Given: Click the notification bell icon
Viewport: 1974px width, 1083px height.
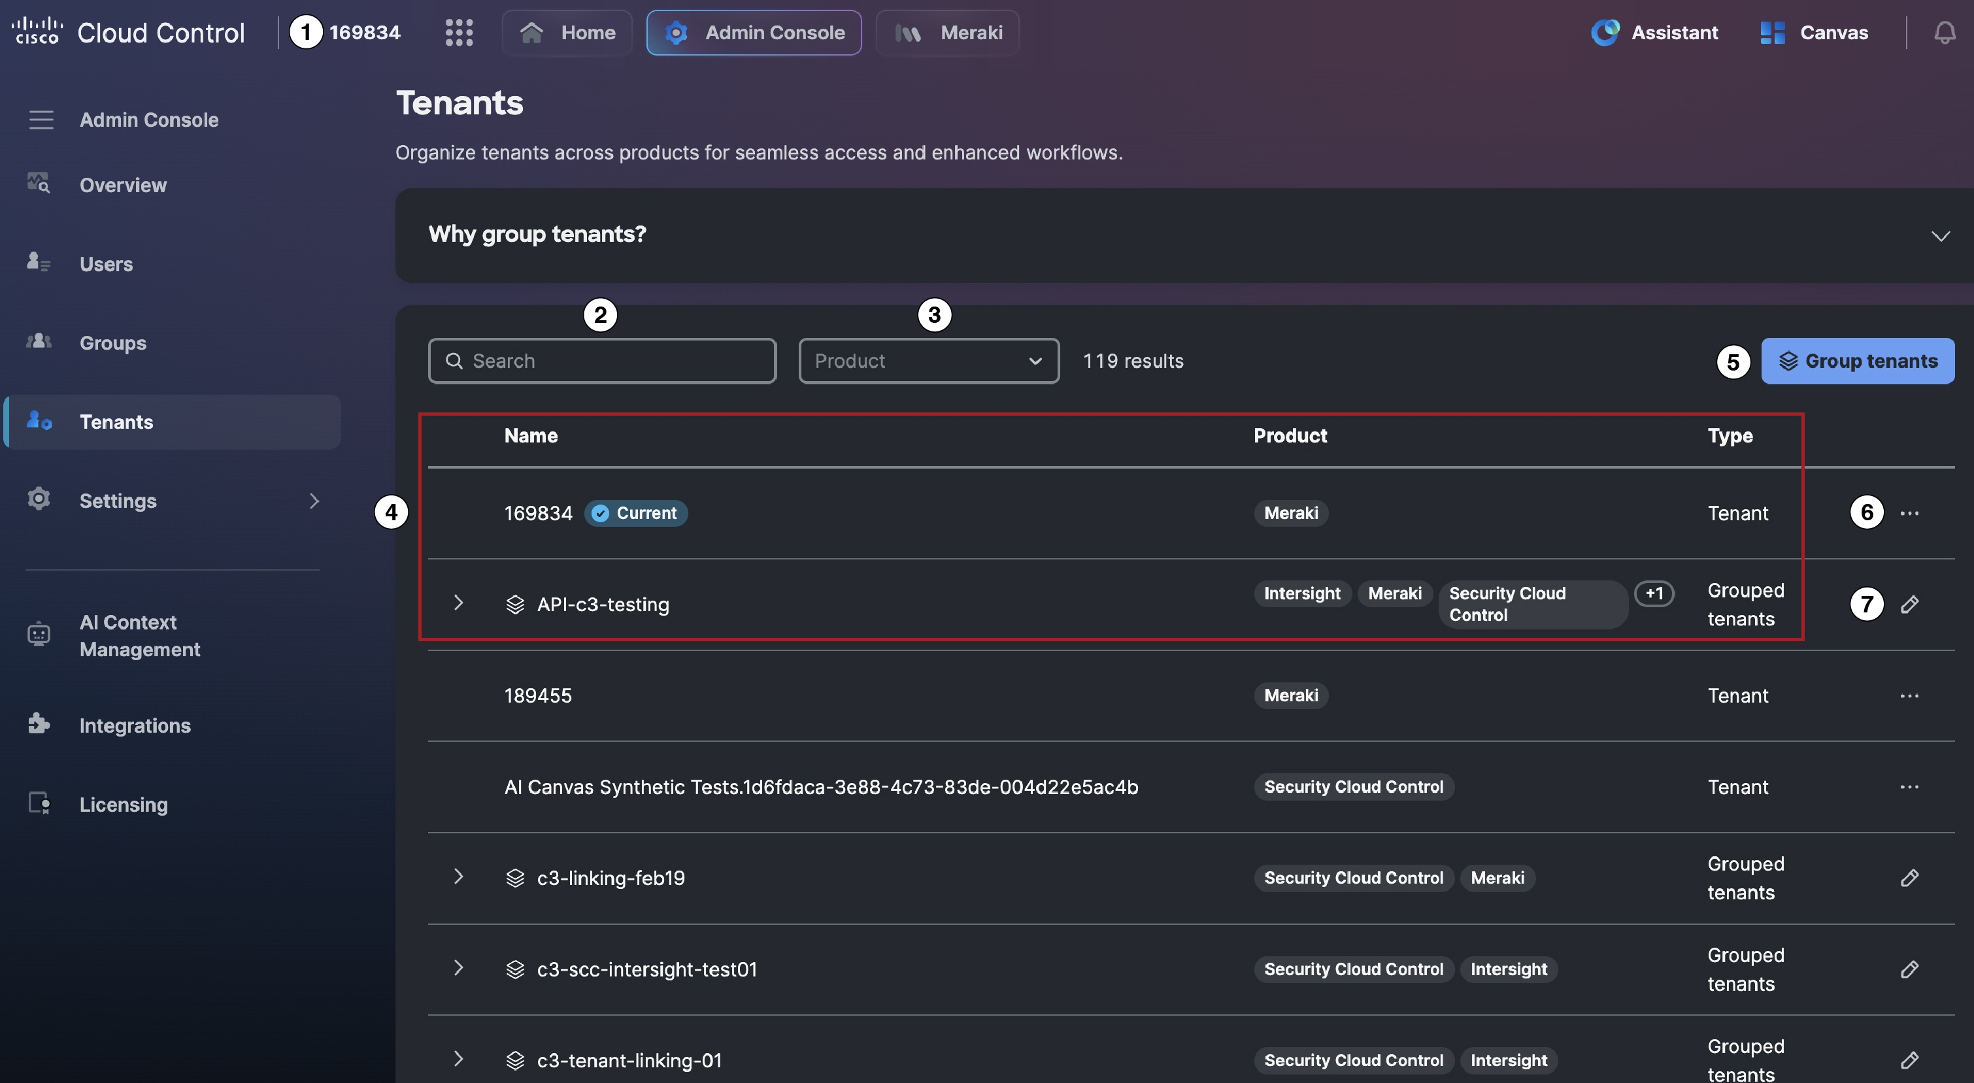Looking at the screenshot, I should click(1944, 32).
